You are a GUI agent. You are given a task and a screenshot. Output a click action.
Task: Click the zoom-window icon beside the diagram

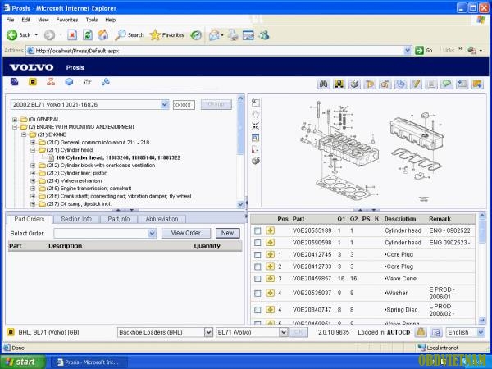tap(255, 138)
